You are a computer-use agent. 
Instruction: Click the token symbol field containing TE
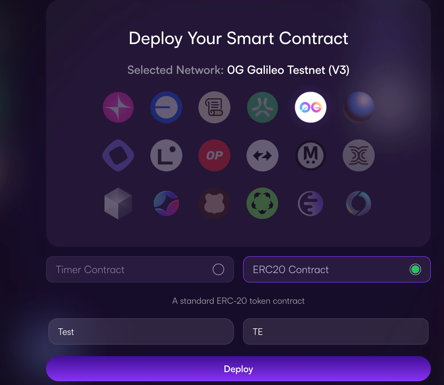(x=336, y=331)
